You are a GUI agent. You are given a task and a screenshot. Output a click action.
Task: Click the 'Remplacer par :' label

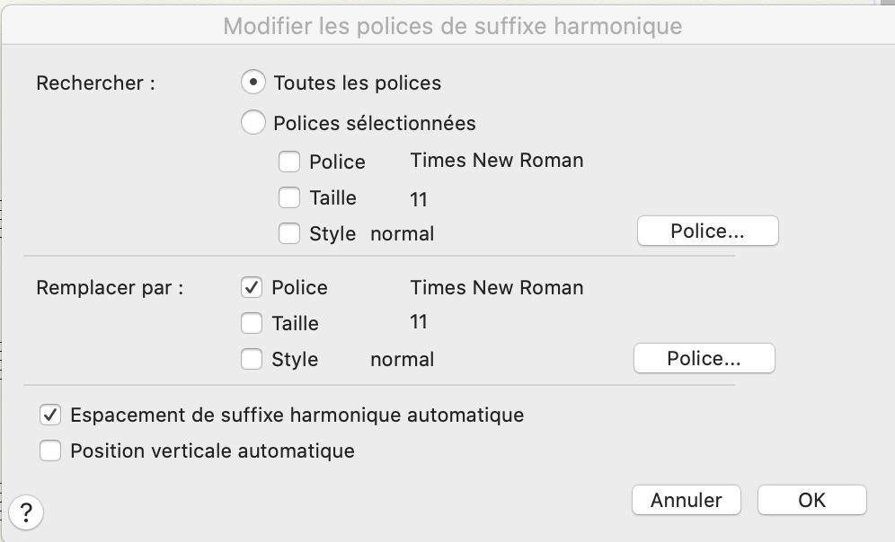110,288
